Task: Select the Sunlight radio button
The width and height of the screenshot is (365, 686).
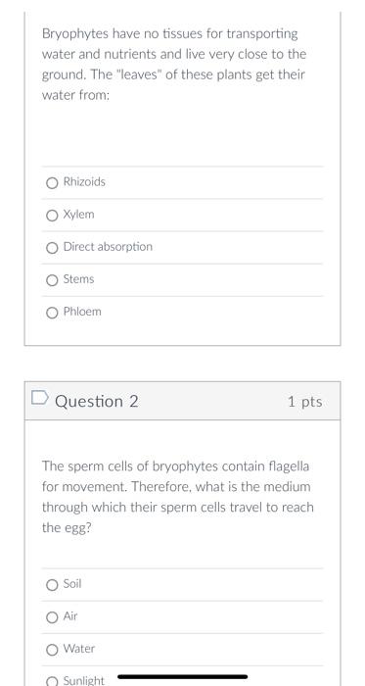Action: tap(52, 682)
